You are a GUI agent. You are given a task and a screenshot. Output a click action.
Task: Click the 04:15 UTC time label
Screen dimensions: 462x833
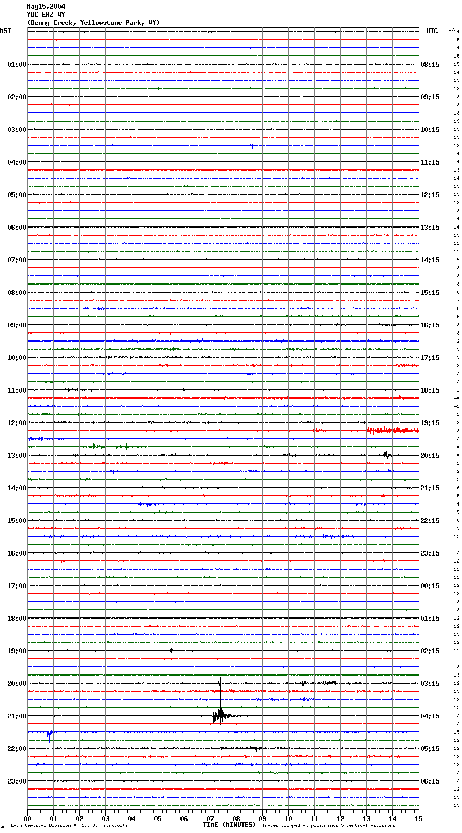click(430, 716)
